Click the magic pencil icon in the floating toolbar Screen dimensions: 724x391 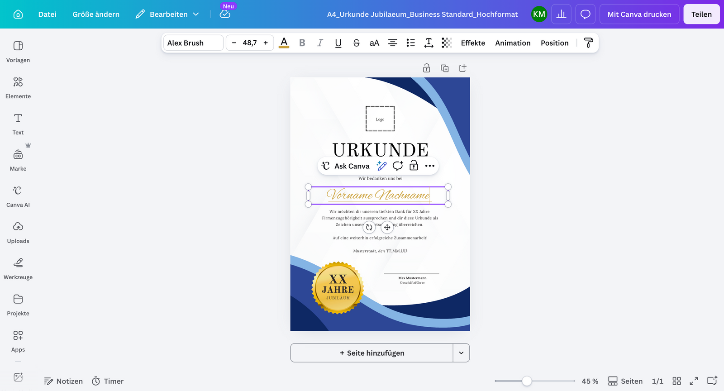point(382,166)
